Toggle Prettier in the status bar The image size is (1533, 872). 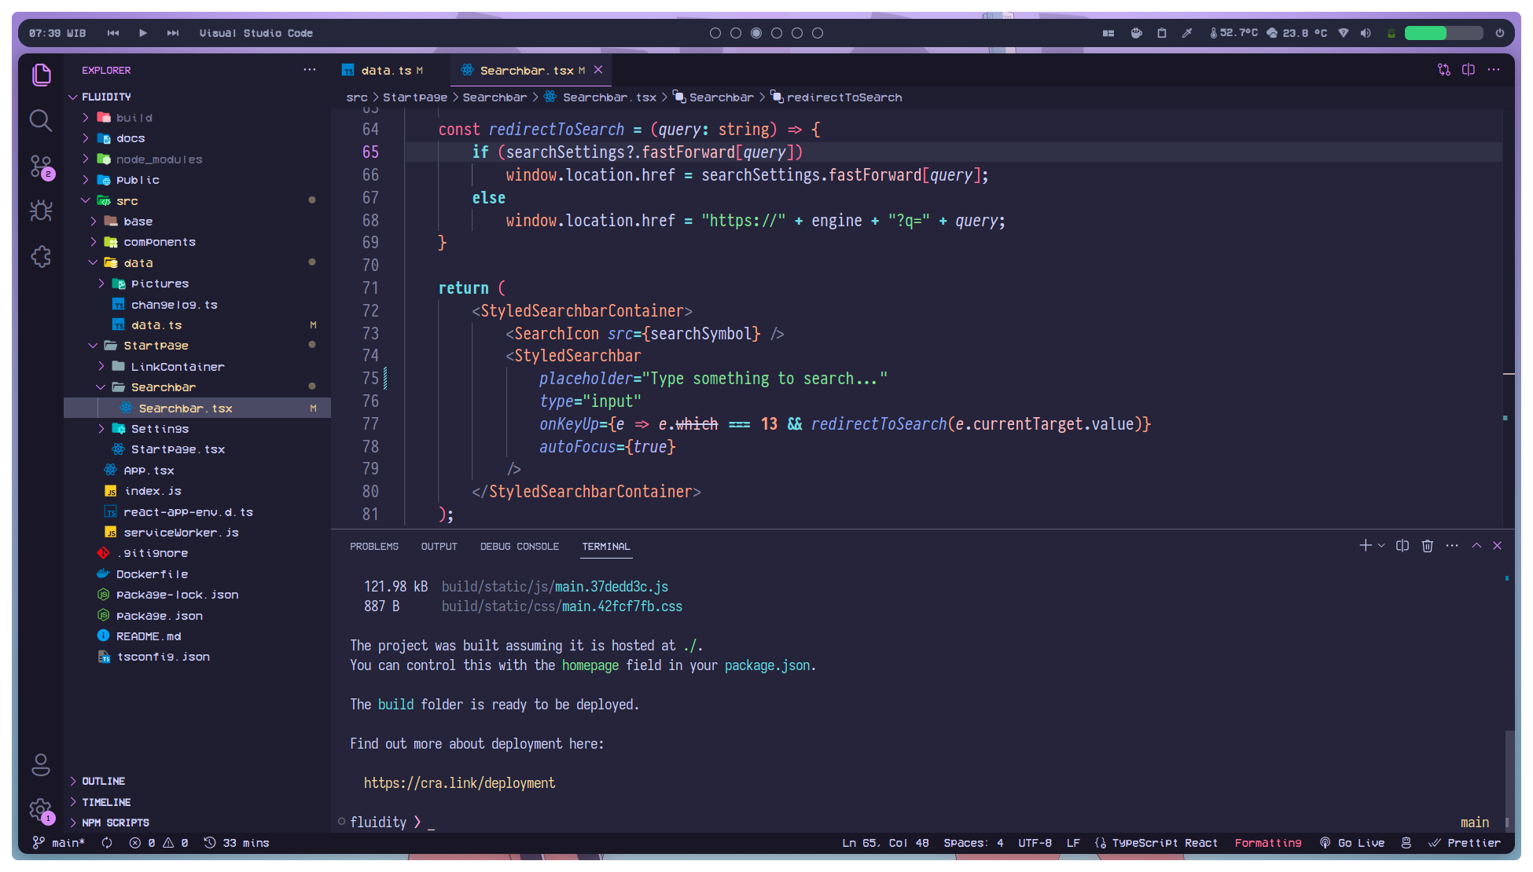pyautogui.click(x=1465, y=843)
